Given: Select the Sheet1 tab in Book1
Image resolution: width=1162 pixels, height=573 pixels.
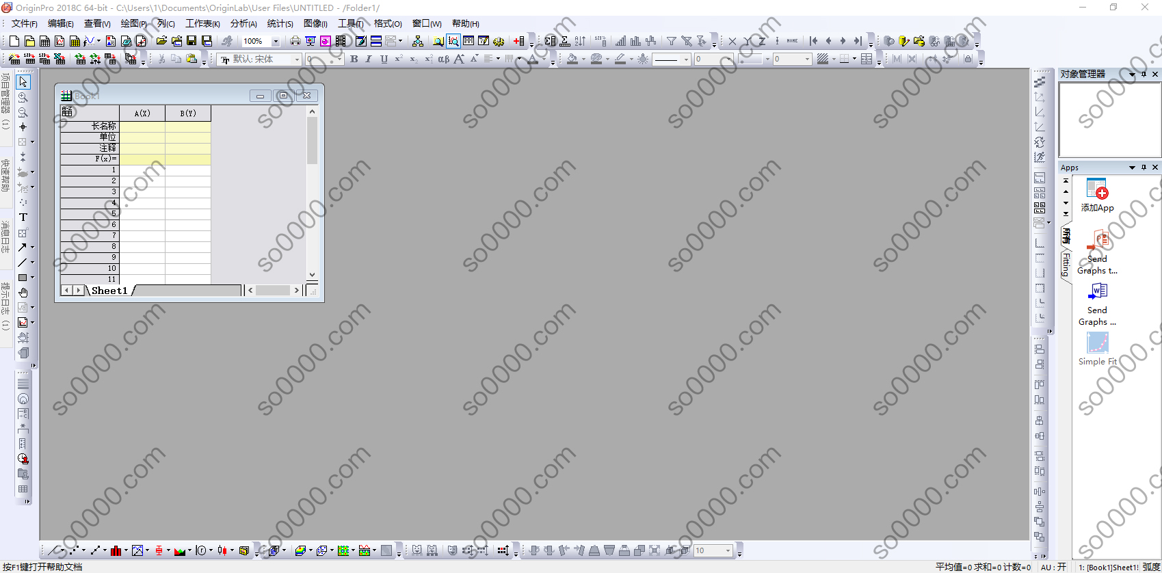Looking at the screenshot, I should point(109,291).
